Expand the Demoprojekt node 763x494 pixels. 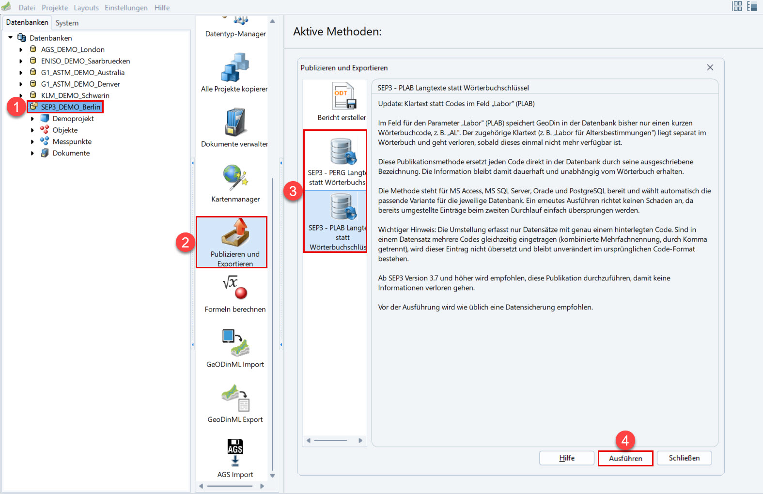(32, 119)
